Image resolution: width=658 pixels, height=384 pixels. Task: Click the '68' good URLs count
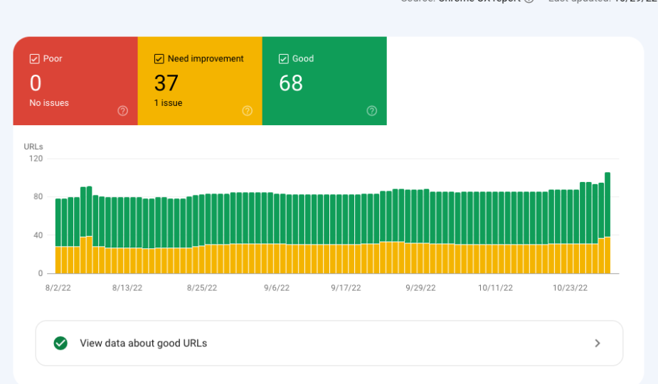[291, 83]
